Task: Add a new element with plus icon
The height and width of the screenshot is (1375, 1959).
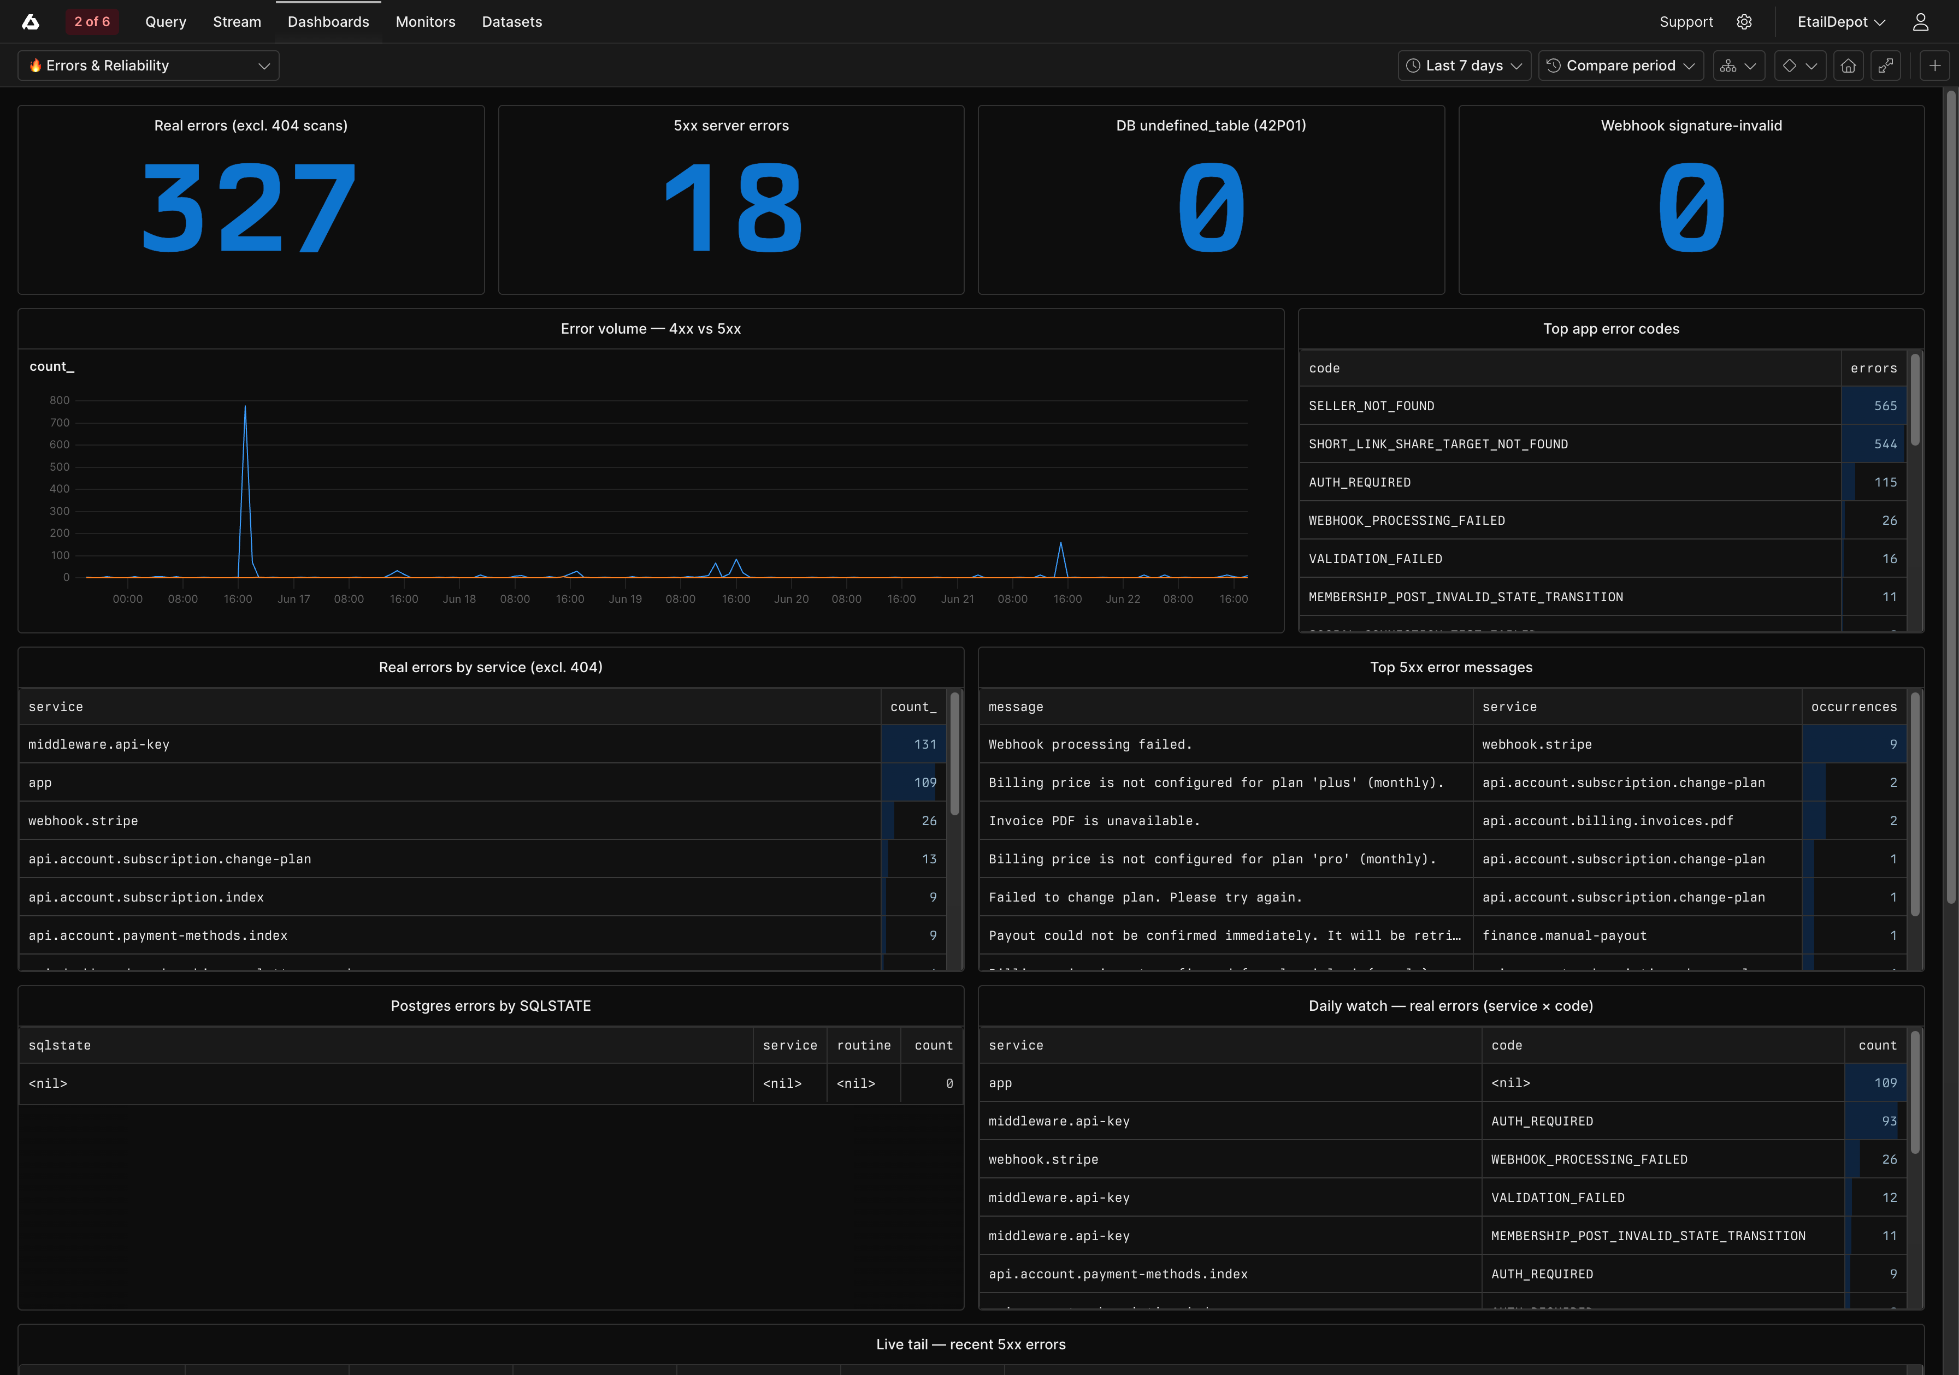Action: click(x=1935, y=66)
